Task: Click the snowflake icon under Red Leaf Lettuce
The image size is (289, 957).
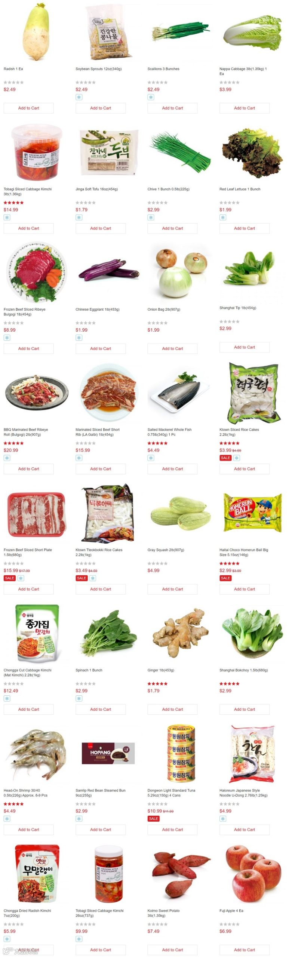Action: tap(222, 218)
